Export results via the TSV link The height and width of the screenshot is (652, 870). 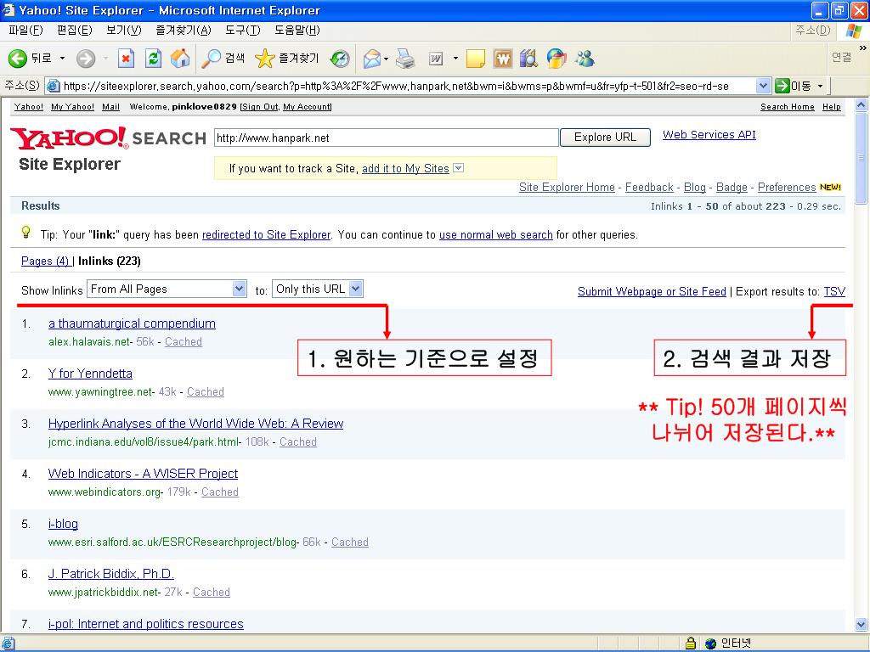point(834,292)
